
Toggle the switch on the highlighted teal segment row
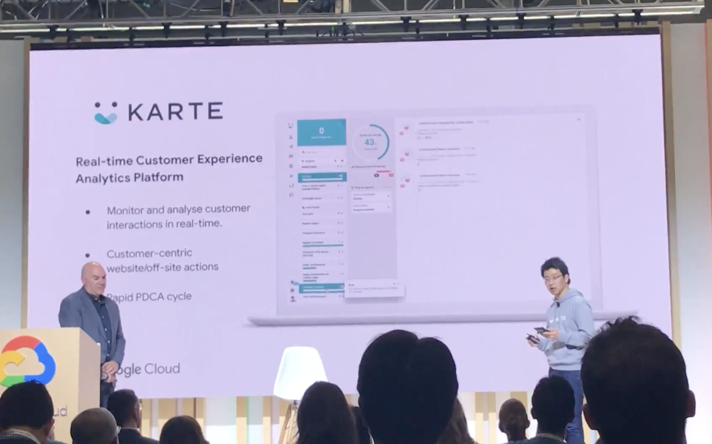tap(341, 176)
